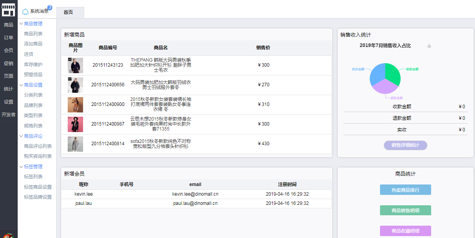
Task: Open 热卖商品排行
Action: point(405,190)
